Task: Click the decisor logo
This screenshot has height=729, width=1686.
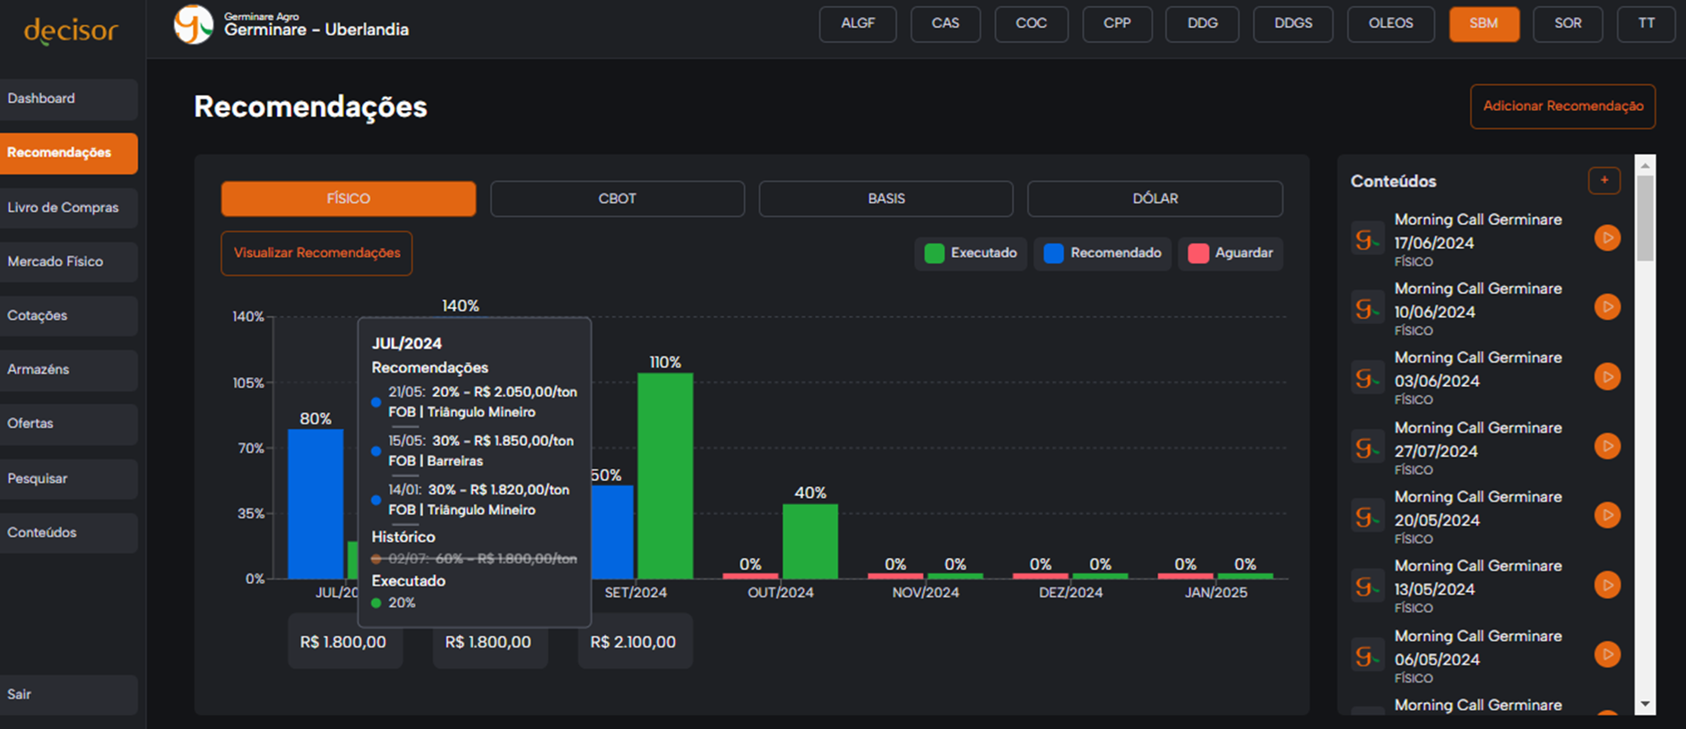Action: pyautogui.click(x=71, y=31)
